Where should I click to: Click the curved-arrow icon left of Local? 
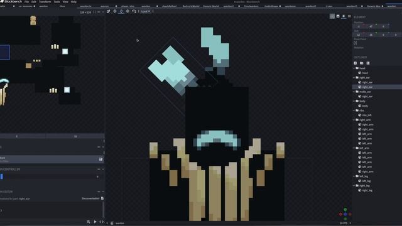click(x=134, y=11)
